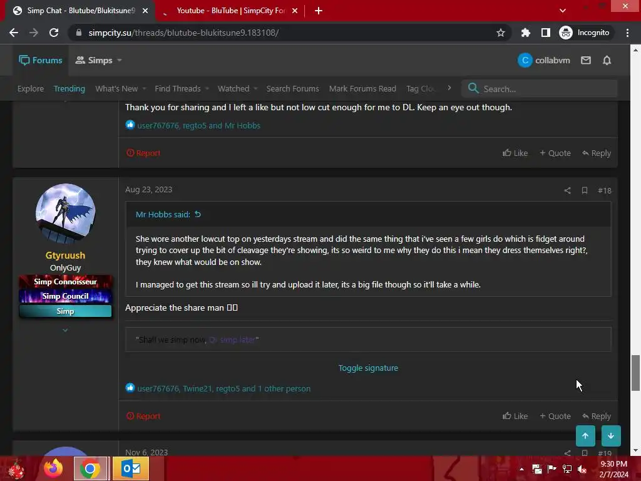Go back with browser back arrow
Viewport: 641px width, 481px height.
point(14,33)
